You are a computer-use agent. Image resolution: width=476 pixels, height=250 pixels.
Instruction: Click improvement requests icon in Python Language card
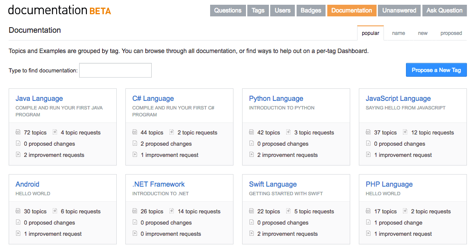(x=251, y=154)
